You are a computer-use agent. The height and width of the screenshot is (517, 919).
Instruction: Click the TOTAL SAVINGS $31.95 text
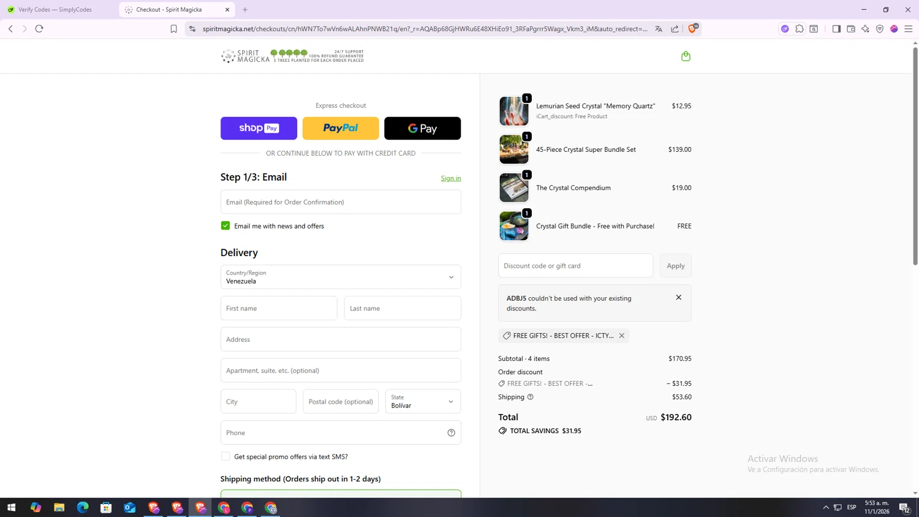coord(545,431)
